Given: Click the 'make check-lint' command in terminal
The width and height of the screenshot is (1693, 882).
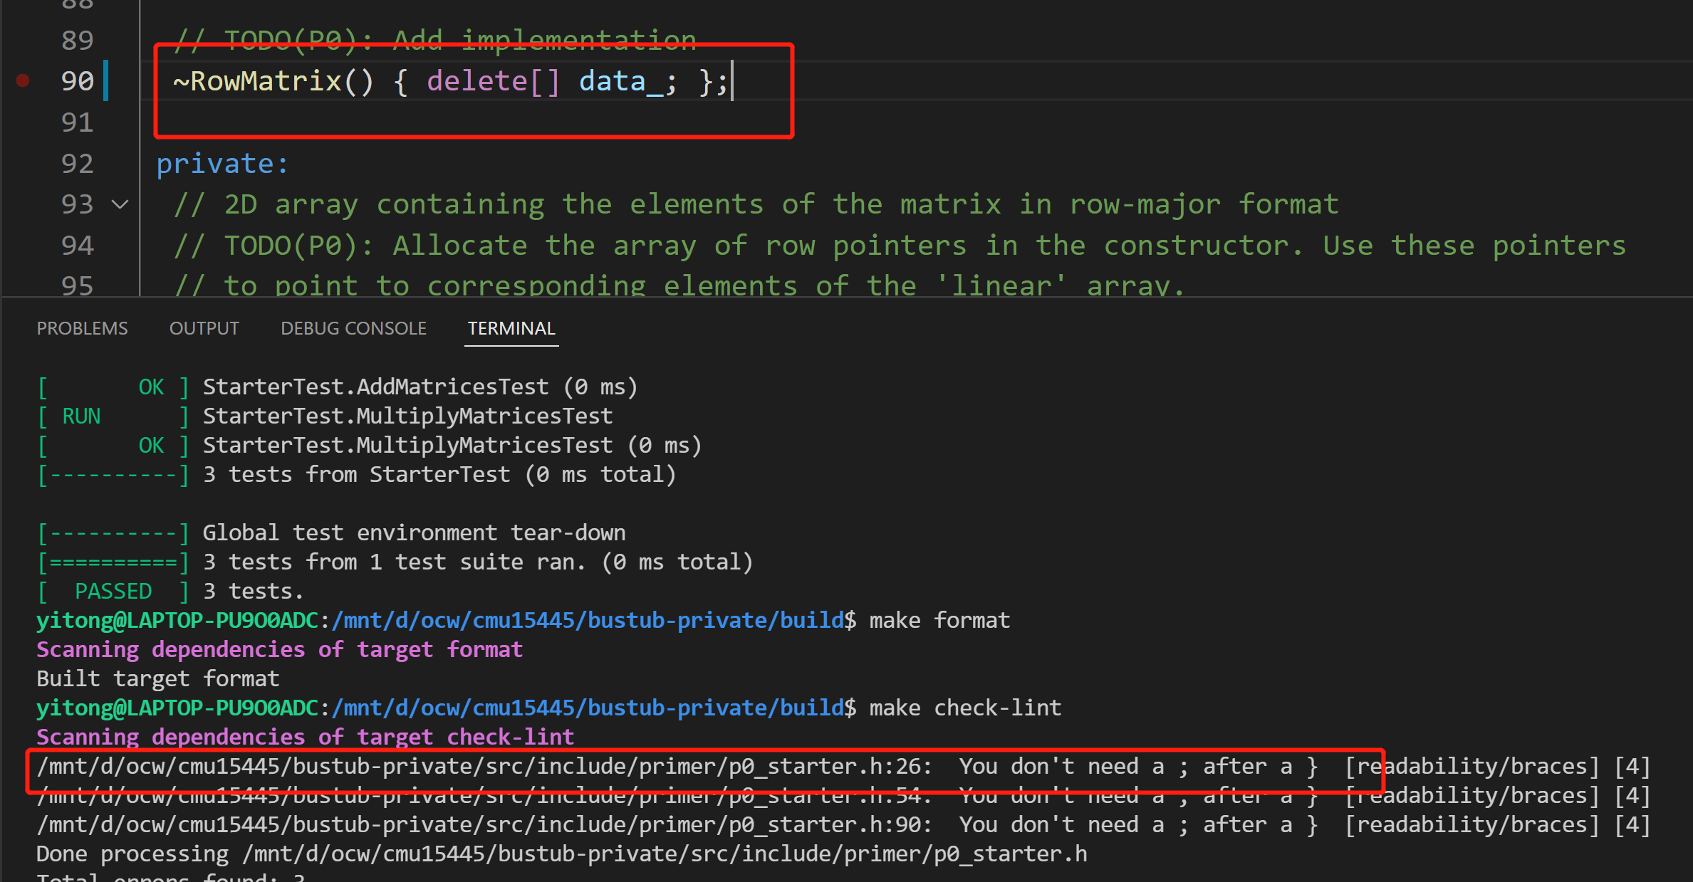Looking at the screenshot, I should 965,708.
